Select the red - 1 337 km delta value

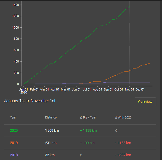(123, 155)
